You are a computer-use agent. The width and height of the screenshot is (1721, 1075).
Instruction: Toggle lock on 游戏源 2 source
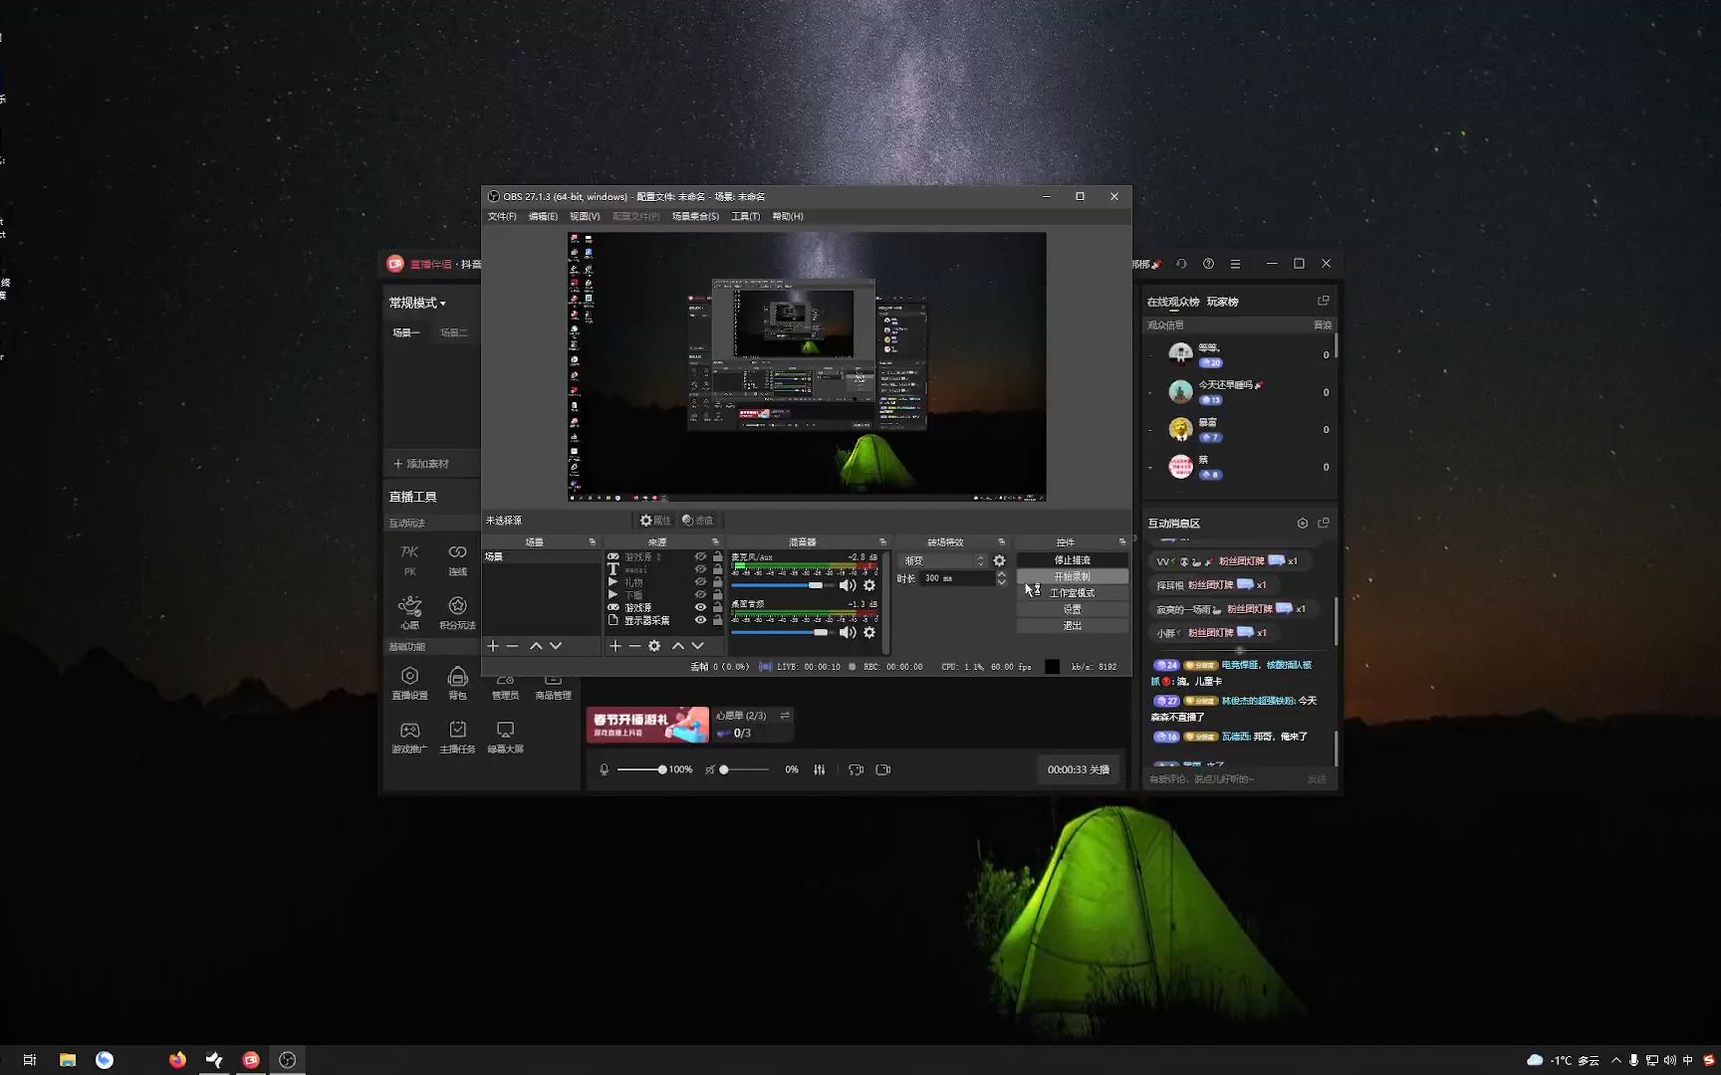(717, 557)
